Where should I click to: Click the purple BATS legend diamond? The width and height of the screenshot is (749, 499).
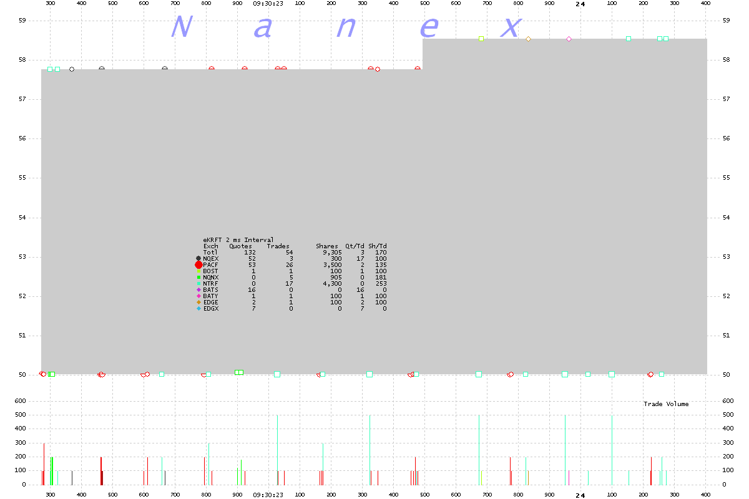198,289
